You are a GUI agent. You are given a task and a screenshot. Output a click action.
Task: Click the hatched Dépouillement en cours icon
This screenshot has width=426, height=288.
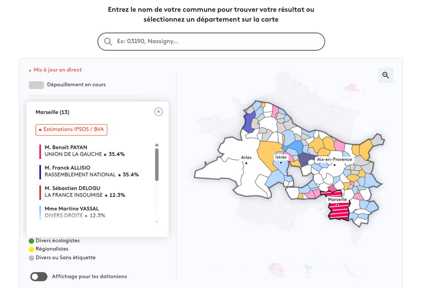pyautogui.click(x=36, y=85)
